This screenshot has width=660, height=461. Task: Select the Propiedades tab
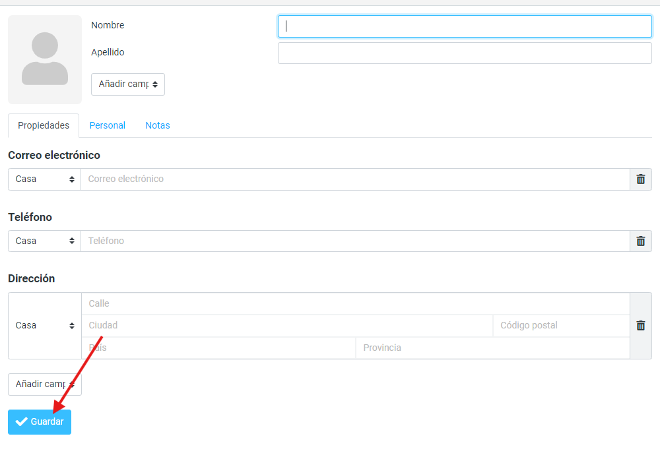point(44,125)
